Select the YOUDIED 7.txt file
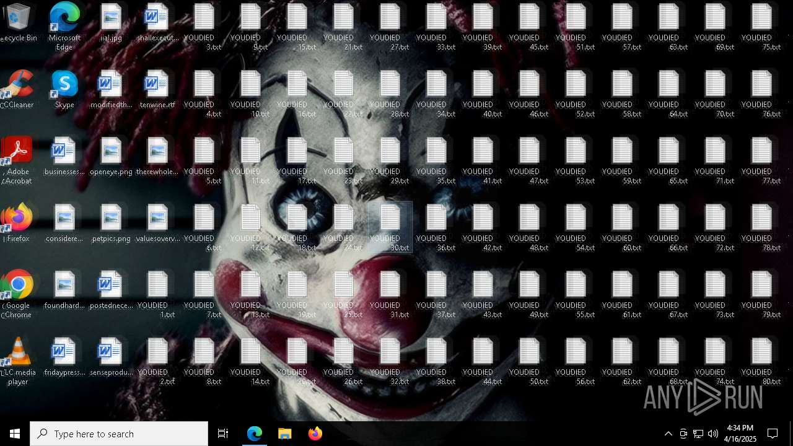Viewport: 793px width, 446px height. click(204, 295)
